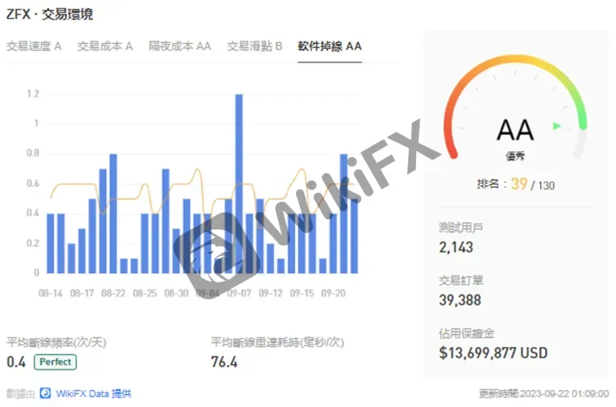Click the 優秀 rating label
616x407 pixels.
(x=515, y=157)
